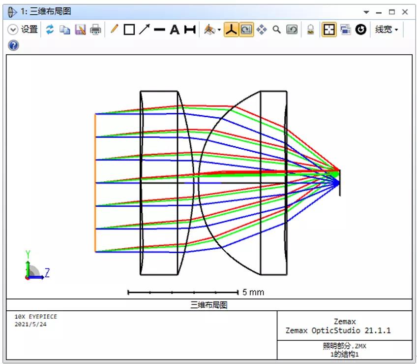The image size is (417, 364).
Task: Expand the 设置 settings chevron
Action: pos(12,30)
